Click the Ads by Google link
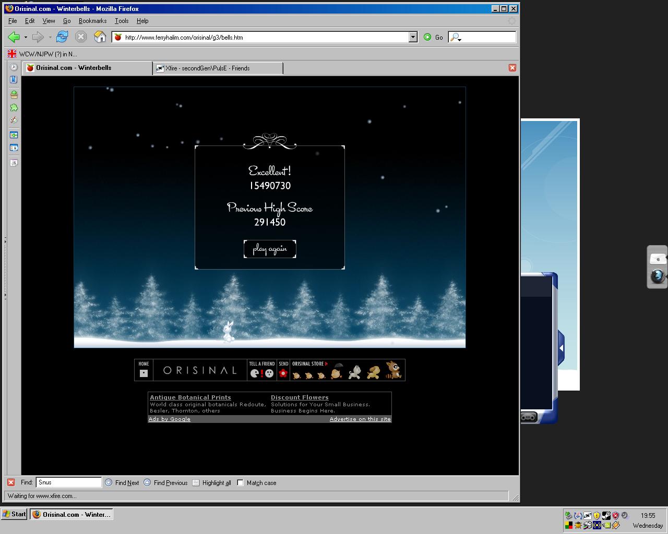This screenshot has width=668, height=534. [170, 419]
